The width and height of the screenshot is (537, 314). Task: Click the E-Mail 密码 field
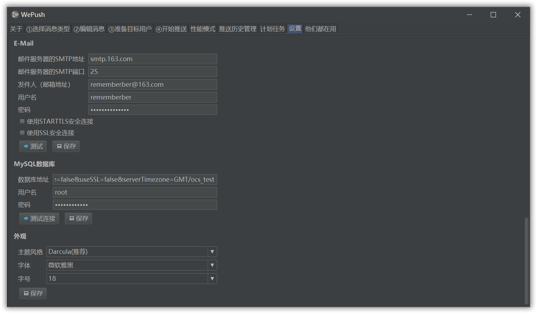click(x=153, y=110)
